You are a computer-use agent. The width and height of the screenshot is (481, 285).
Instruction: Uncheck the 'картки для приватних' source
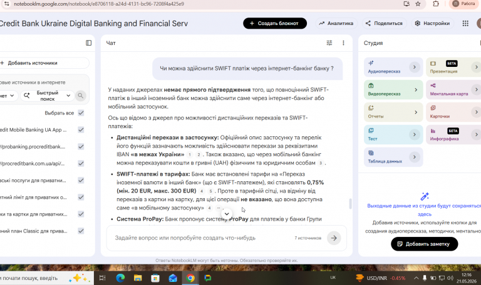coord(81,214)
